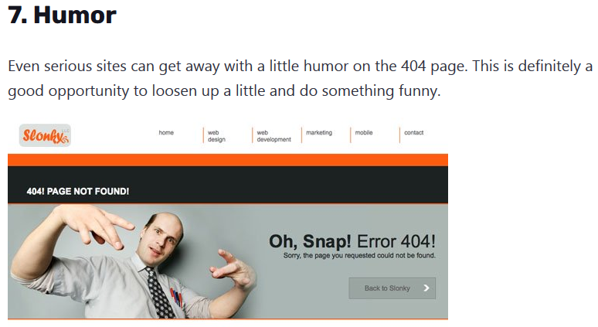Click the orange banner strip
This screenshot has height=327, width=598.
pyautogui.click(x=228, y=160)
